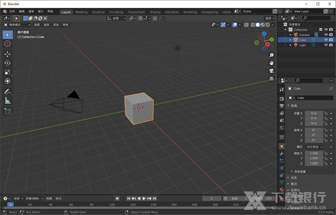The image size is (336, 215).
Task: Play the animation forward
Action: [x=144, y=199]
